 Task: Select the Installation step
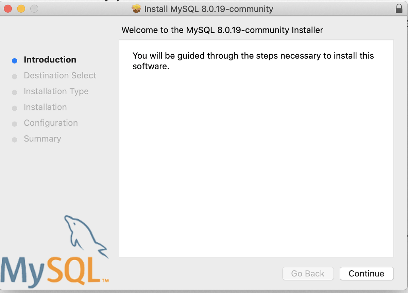pyautogui.click(x=45, y=107)
